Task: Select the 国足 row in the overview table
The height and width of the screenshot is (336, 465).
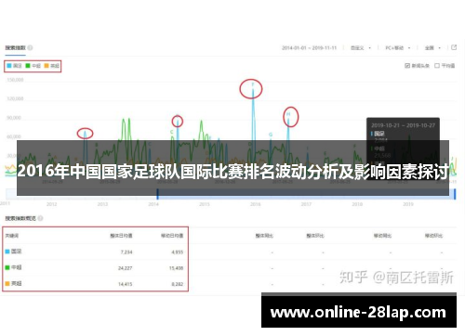Action: coord(231,252)
